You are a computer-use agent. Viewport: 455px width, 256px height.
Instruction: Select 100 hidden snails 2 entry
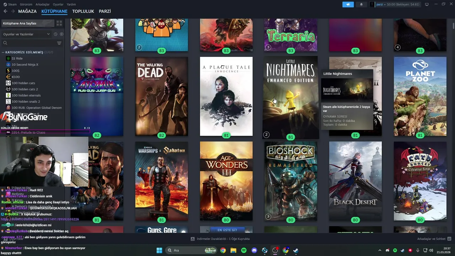click(32, 101)
